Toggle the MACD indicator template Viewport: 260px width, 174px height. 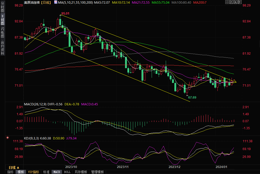57,172
